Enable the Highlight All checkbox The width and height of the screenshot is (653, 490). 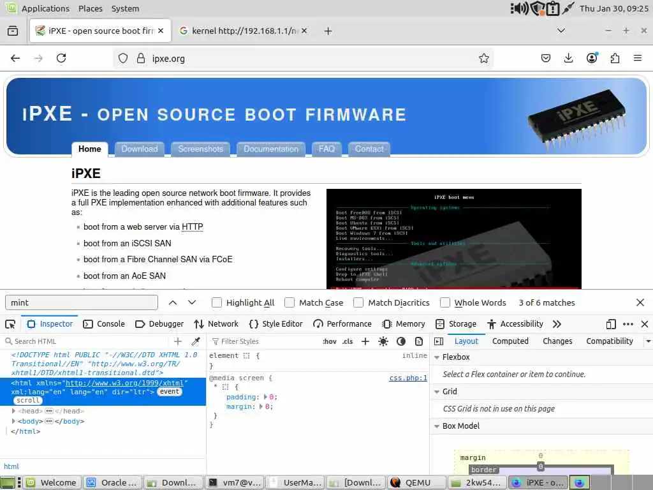(x=217, y=302)
